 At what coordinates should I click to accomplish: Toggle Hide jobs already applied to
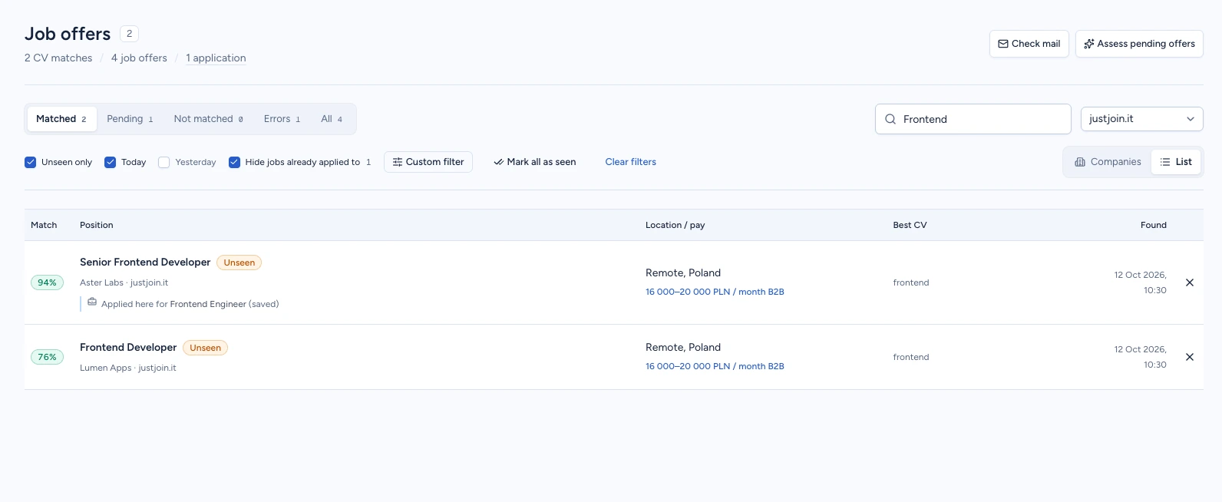coord(235,162)
